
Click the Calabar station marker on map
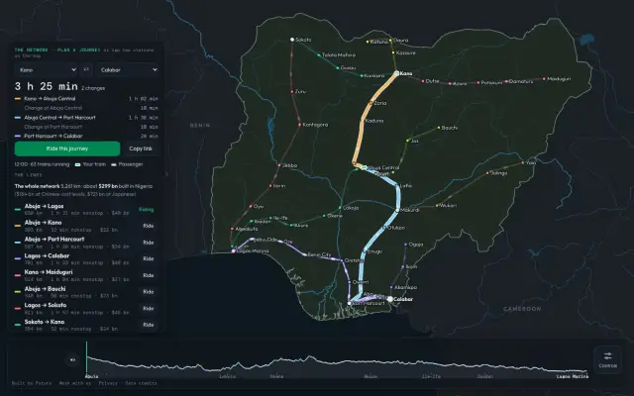(389, 299)
